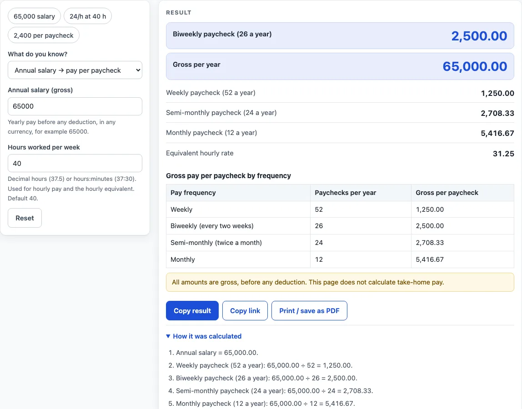Viewport: 522px width, 409px height.
Task: Focus the Annual salary (gross) input
Action: pyautogui.click(x=75, y=106)
